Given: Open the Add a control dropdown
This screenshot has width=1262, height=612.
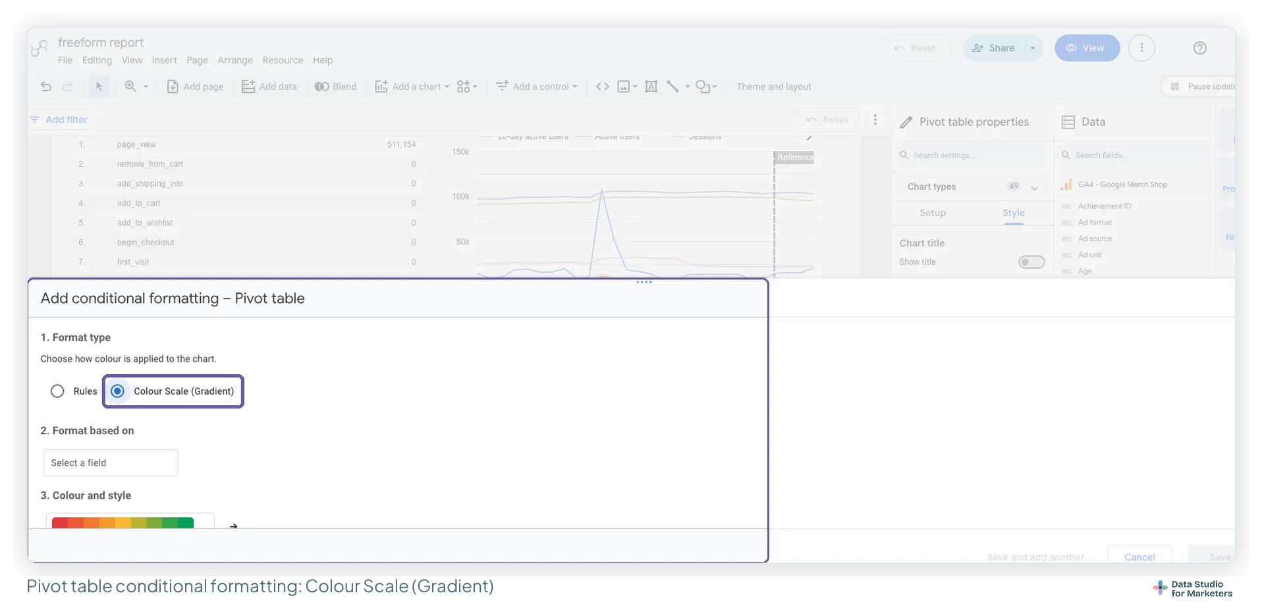Looking at the screenshot, I should click(537, 86).
